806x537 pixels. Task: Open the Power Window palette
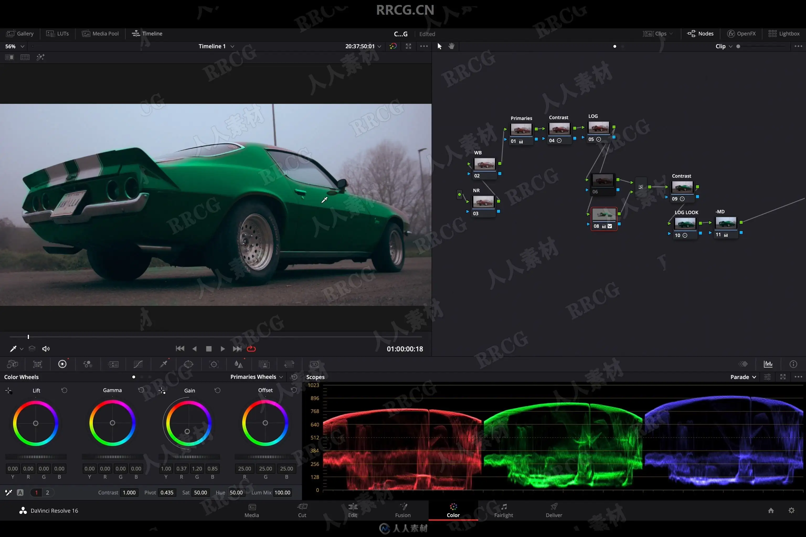point(188,364)
